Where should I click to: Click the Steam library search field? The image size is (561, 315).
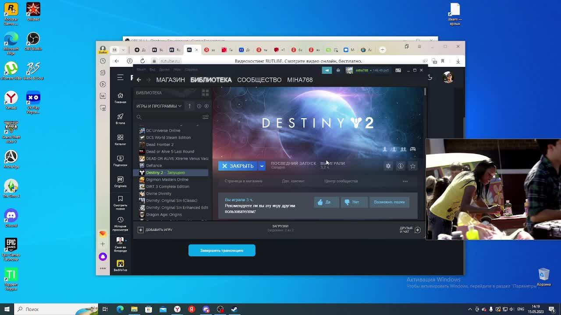pos(168,117)
